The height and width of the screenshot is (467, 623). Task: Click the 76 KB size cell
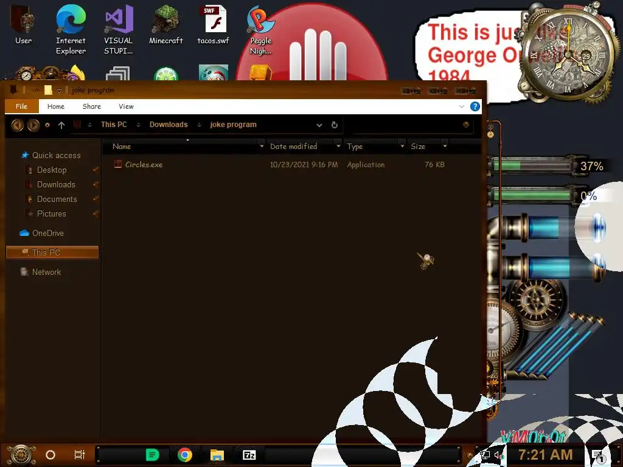[434, 164]
